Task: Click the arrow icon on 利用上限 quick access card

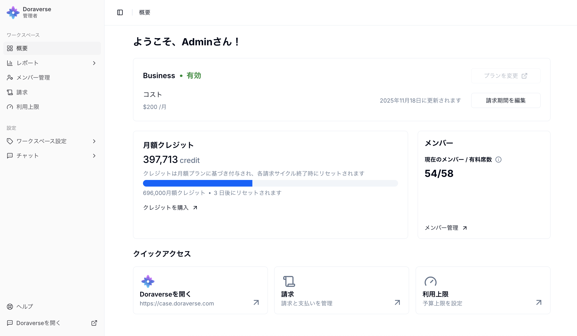Action: [x=539, y=302]
